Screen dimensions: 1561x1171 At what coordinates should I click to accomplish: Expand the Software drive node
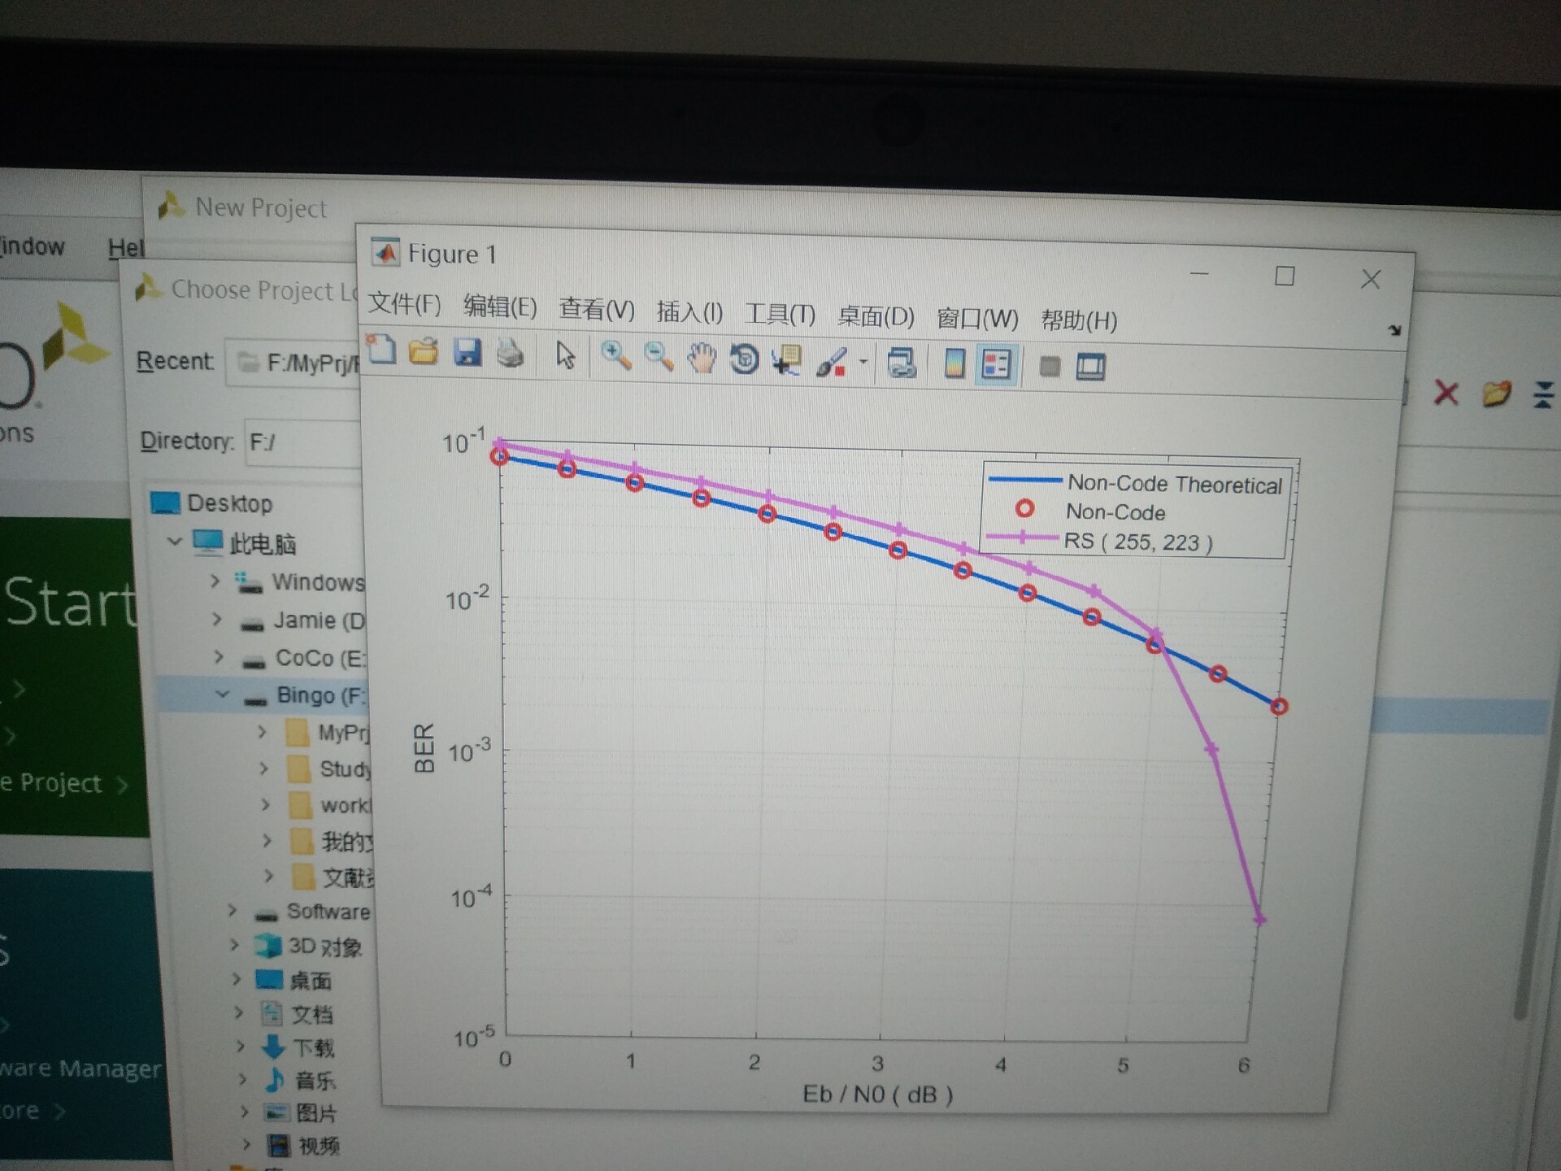pyautogui.click(x=233, y=911)
